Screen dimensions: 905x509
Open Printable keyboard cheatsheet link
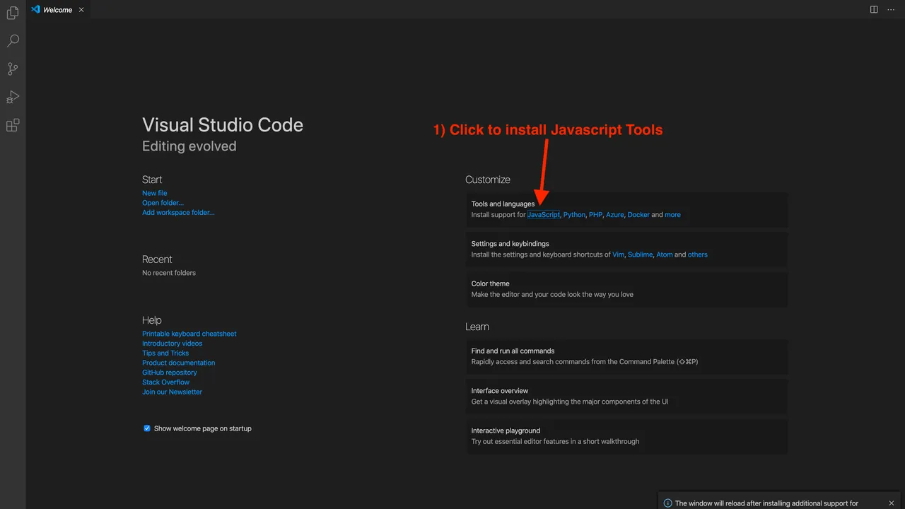click(x=189, y=334)
